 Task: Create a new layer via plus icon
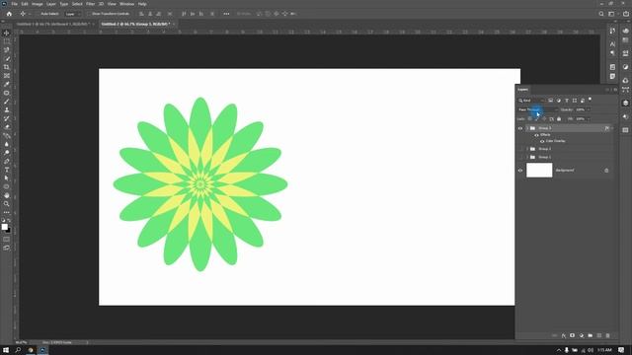[x=599, y=335]
